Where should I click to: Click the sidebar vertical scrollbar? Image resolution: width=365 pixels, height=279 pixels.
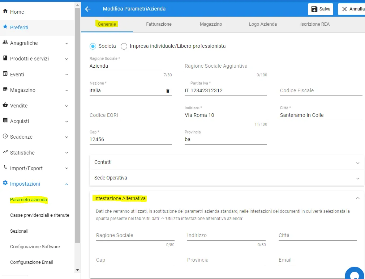77,125
